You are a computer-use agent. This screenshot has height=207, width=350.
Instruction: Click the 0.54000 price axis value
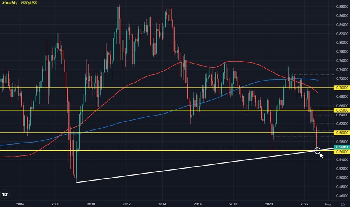tap(342, 160)
